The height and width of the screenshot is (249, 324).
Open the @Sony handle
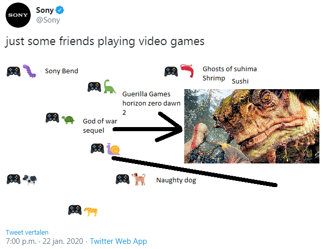coord(48,20)
